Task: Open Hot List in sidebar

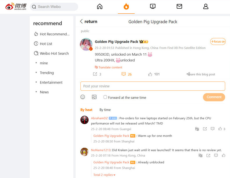Action: [x=43, y=44]
